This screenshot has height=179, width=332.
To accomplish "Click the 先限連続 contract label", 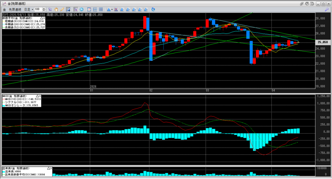I will 15,9.
